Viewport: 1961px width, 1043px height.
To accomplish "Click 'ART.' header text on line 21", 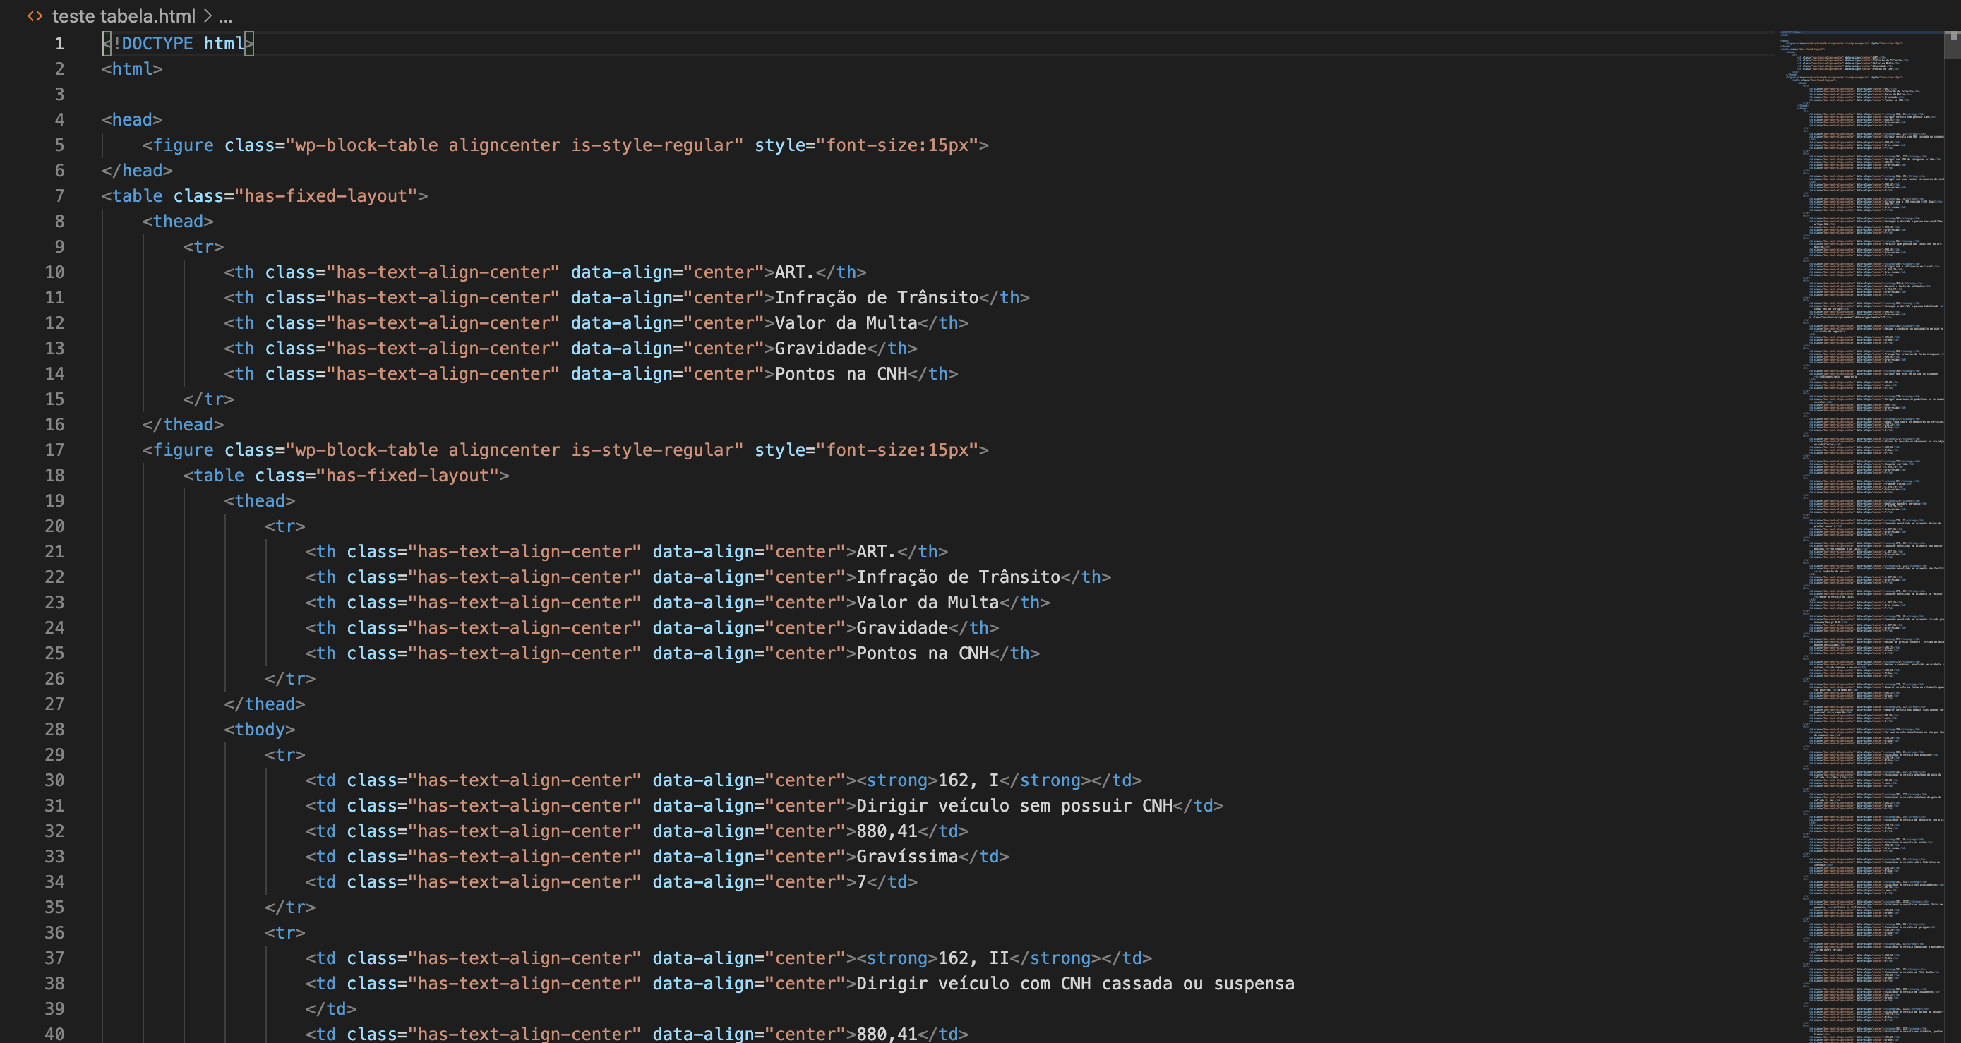I will click(876, 552).
